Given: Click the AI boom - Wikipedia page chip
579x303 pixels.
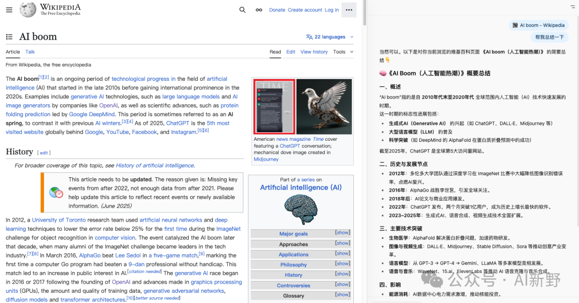Looking at the screenshot, I should point(538,25).
